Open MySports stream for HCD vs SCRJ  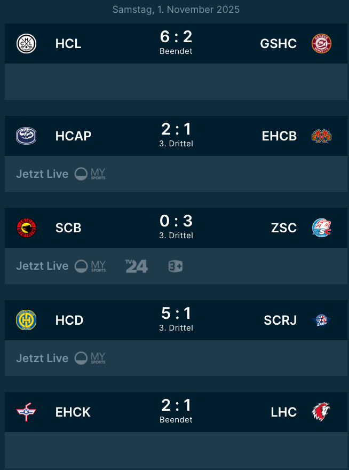tap(90, 358)
